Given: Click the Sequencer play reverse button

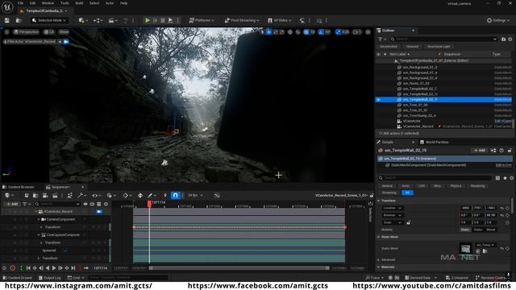Looking at the screenshot, I should [48, 268].
